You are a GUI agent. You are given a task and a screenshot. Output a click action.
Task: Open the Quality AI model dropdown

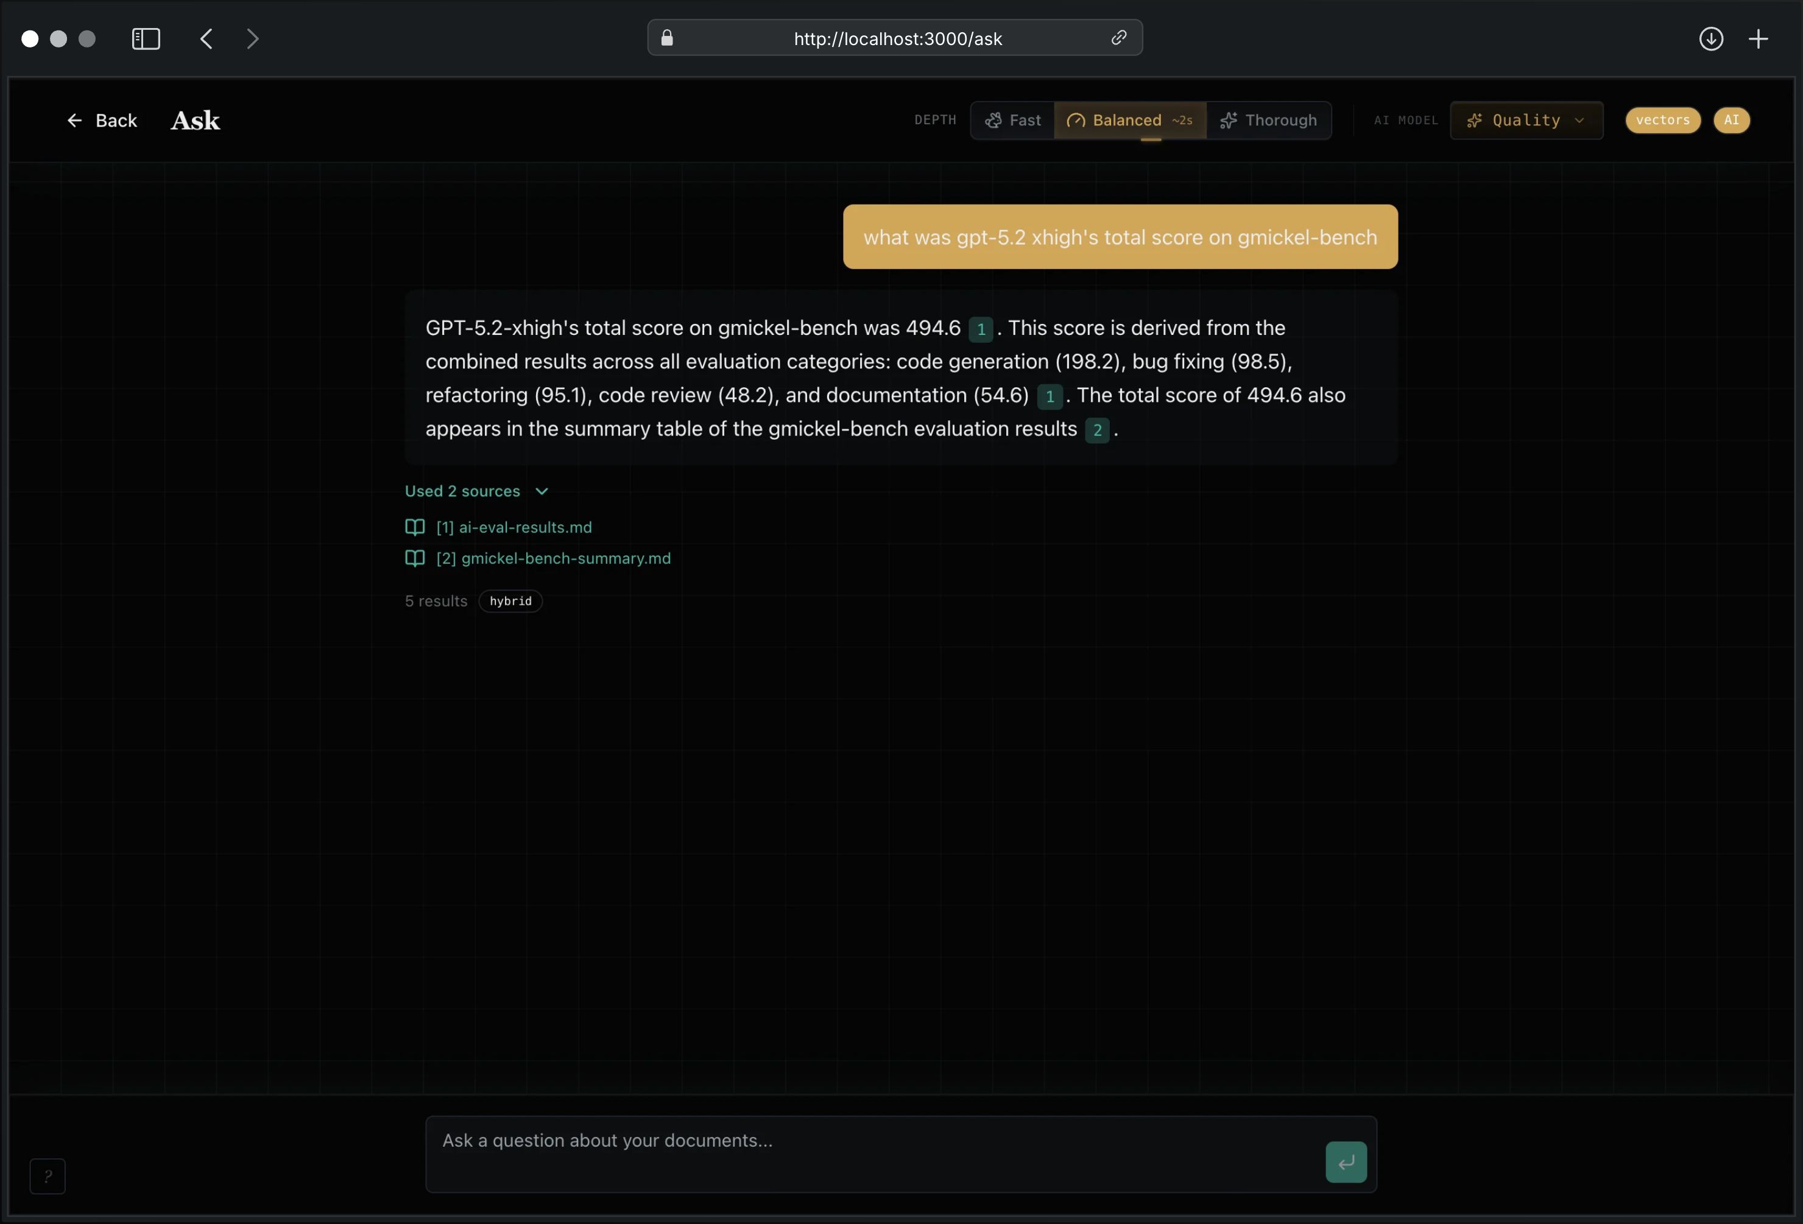(x=1525, y=120)
